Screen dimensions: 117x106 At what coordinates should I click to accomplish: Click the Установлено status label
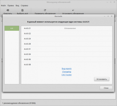coord(70,28)
